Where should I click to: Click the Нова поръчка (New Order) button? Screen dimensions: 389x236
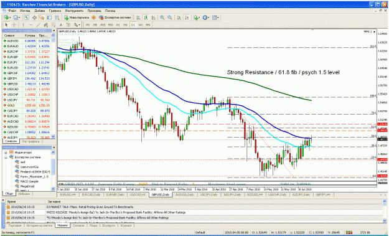tap(77, 17)
